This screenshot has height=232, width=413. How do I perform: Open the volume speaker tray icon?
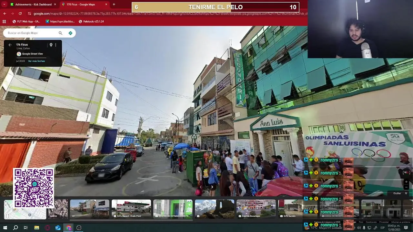[359, 228]
